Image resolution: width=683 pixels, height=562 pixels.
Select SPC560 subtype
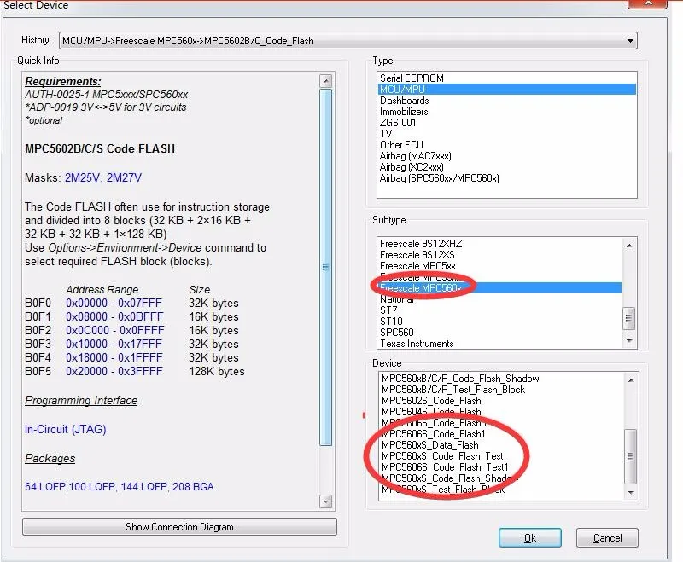coord(499,333)
